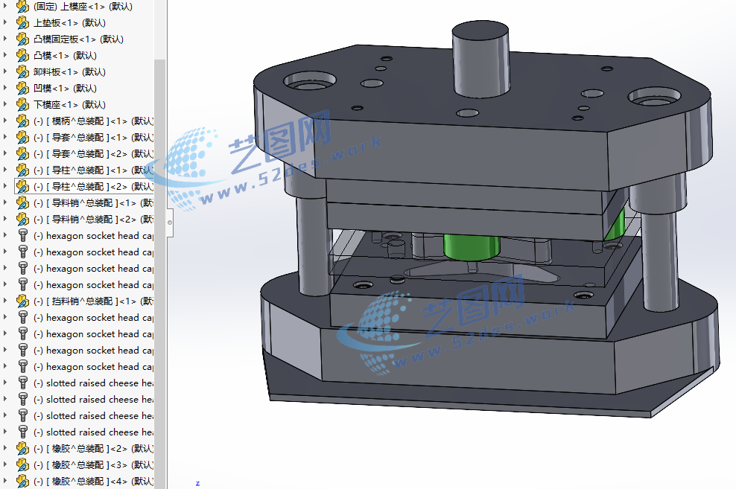Expand the 凹模<1> tree node
736x489 pixels.
click(5, 88)
